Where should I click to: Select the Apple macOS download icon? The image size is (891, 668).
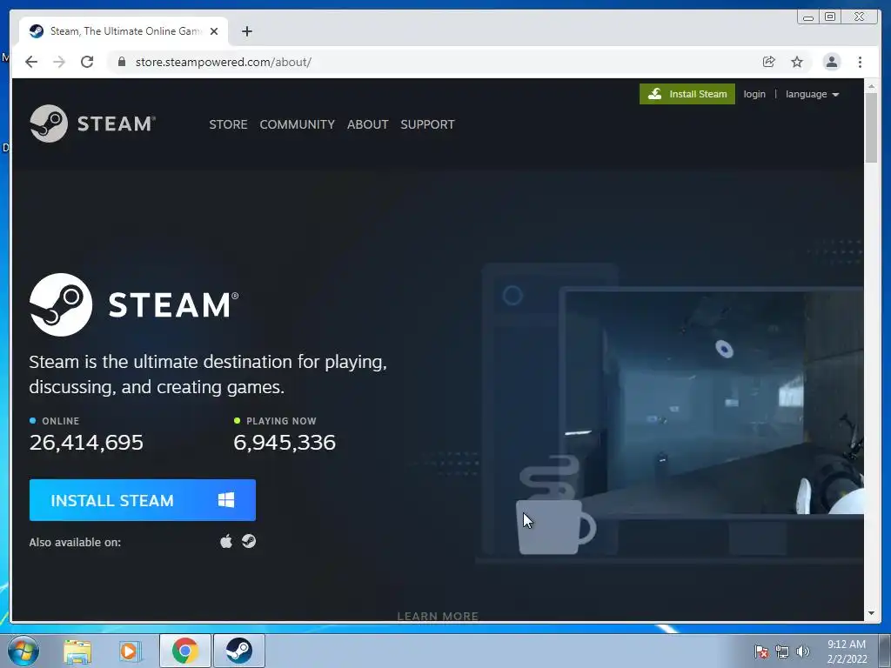click(226, 541)
